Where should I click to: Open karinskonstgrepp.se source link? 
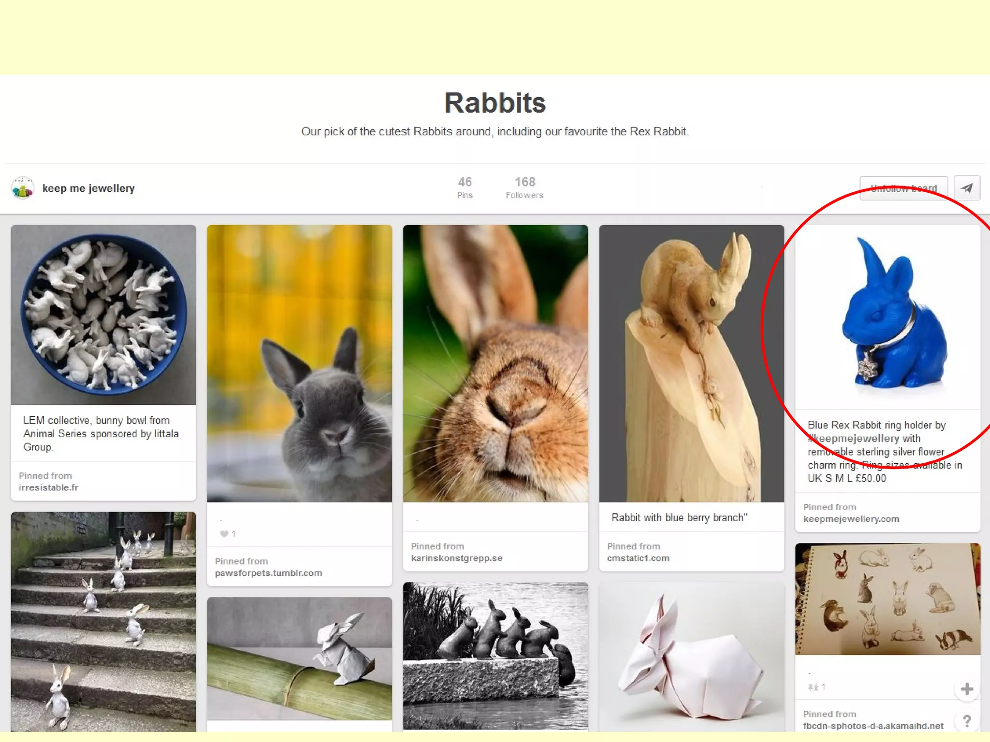(x=456, y=558)
